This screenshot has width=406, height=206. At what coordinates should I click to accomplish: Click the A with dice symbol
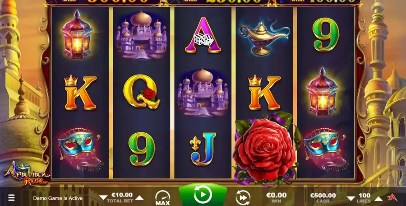pos(203,35)
